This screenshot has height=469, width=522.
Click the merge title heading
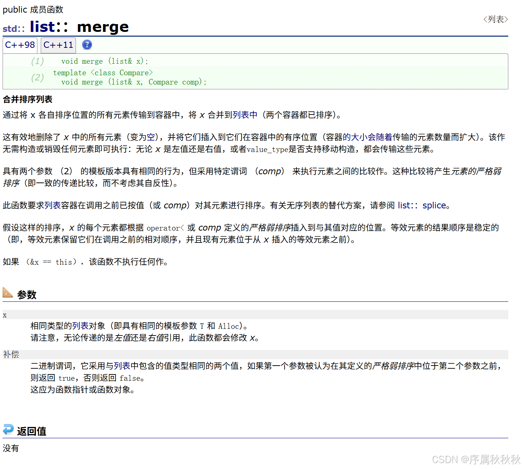[x=103, y=26]
